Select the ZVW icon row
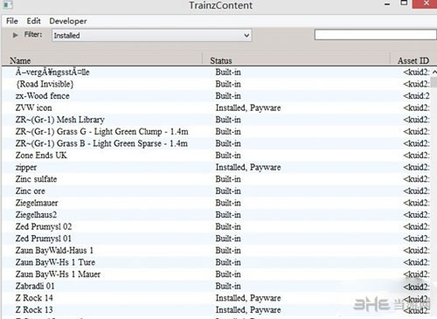 pyautogui.click(x=217, y=107)
